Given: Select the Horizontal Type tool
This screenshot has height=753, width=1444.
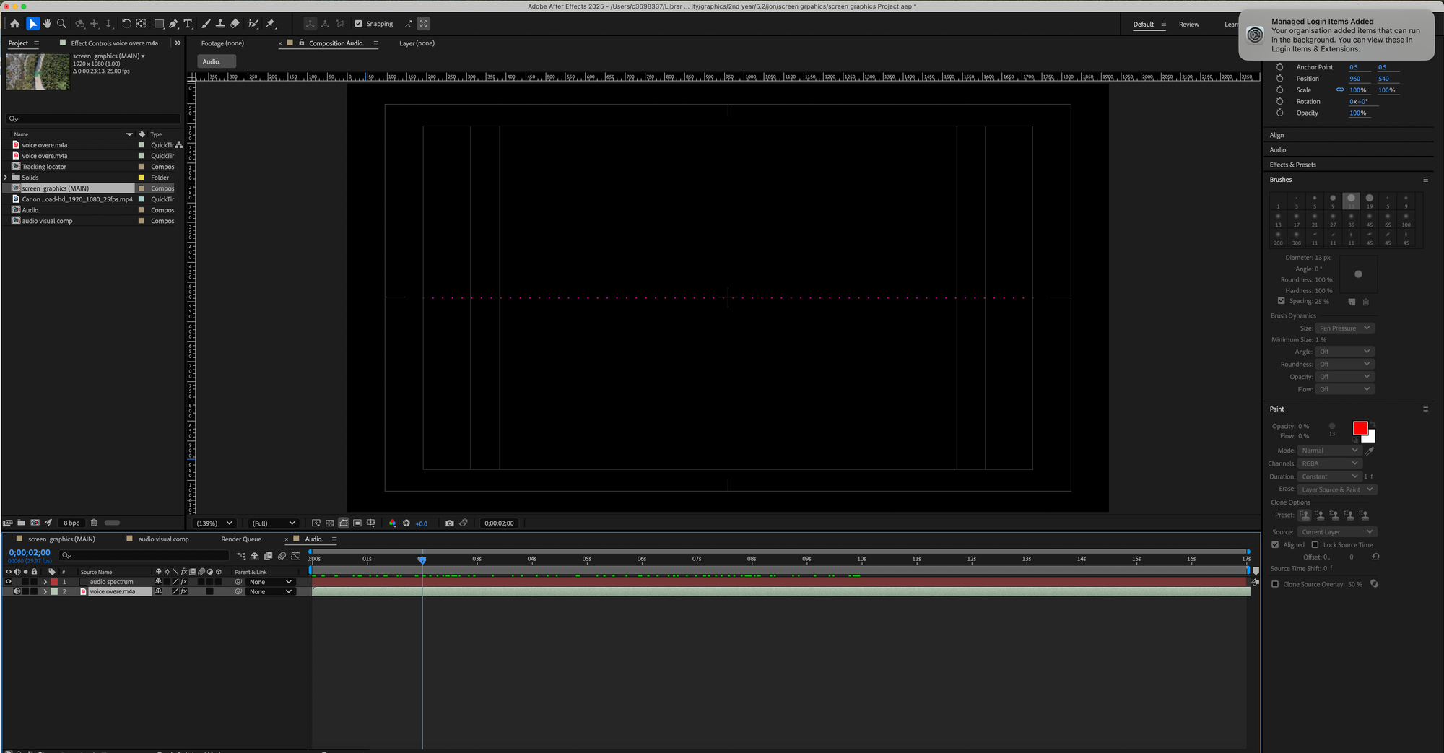Looking at the screenshot, I should (x=188, y=24).
